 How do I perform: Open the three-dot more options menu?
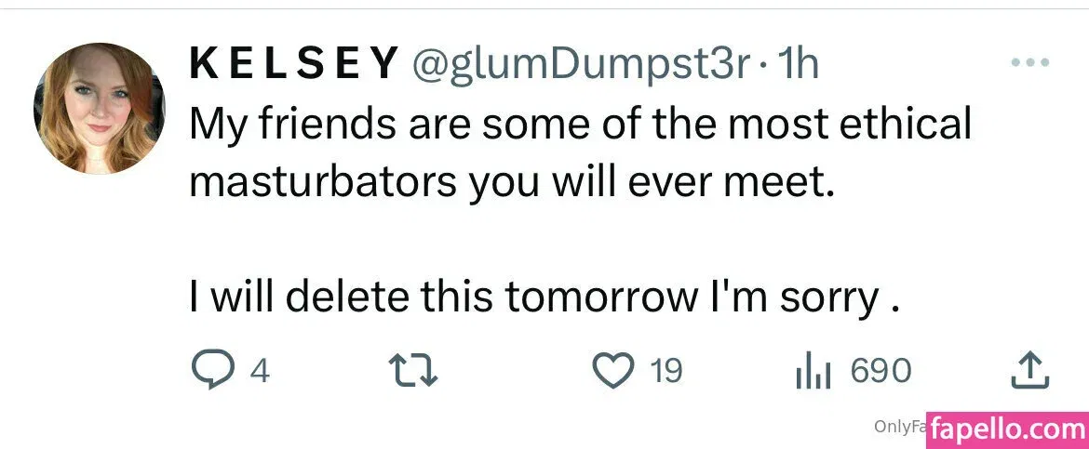click(x=1030, y=64)
